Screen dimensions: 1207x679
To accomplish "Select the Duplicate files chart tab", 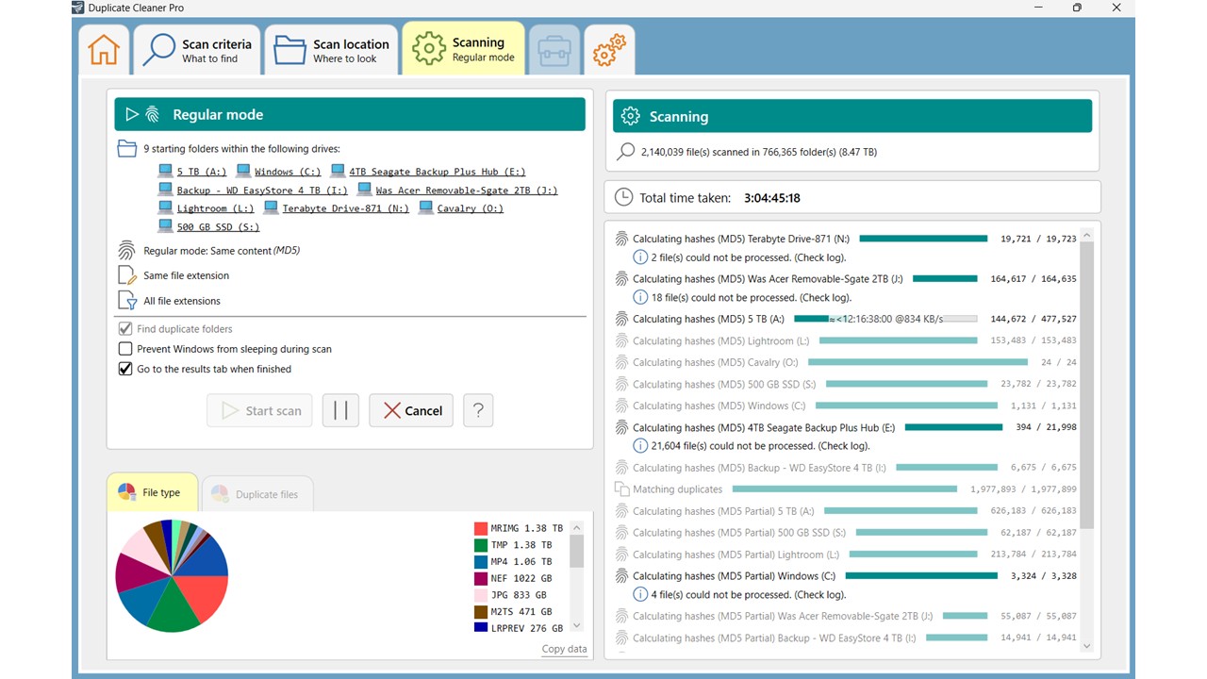I will pos(256,494).
